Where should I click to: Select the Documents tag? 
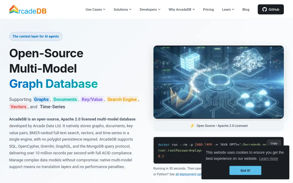[x=65, y=99]
